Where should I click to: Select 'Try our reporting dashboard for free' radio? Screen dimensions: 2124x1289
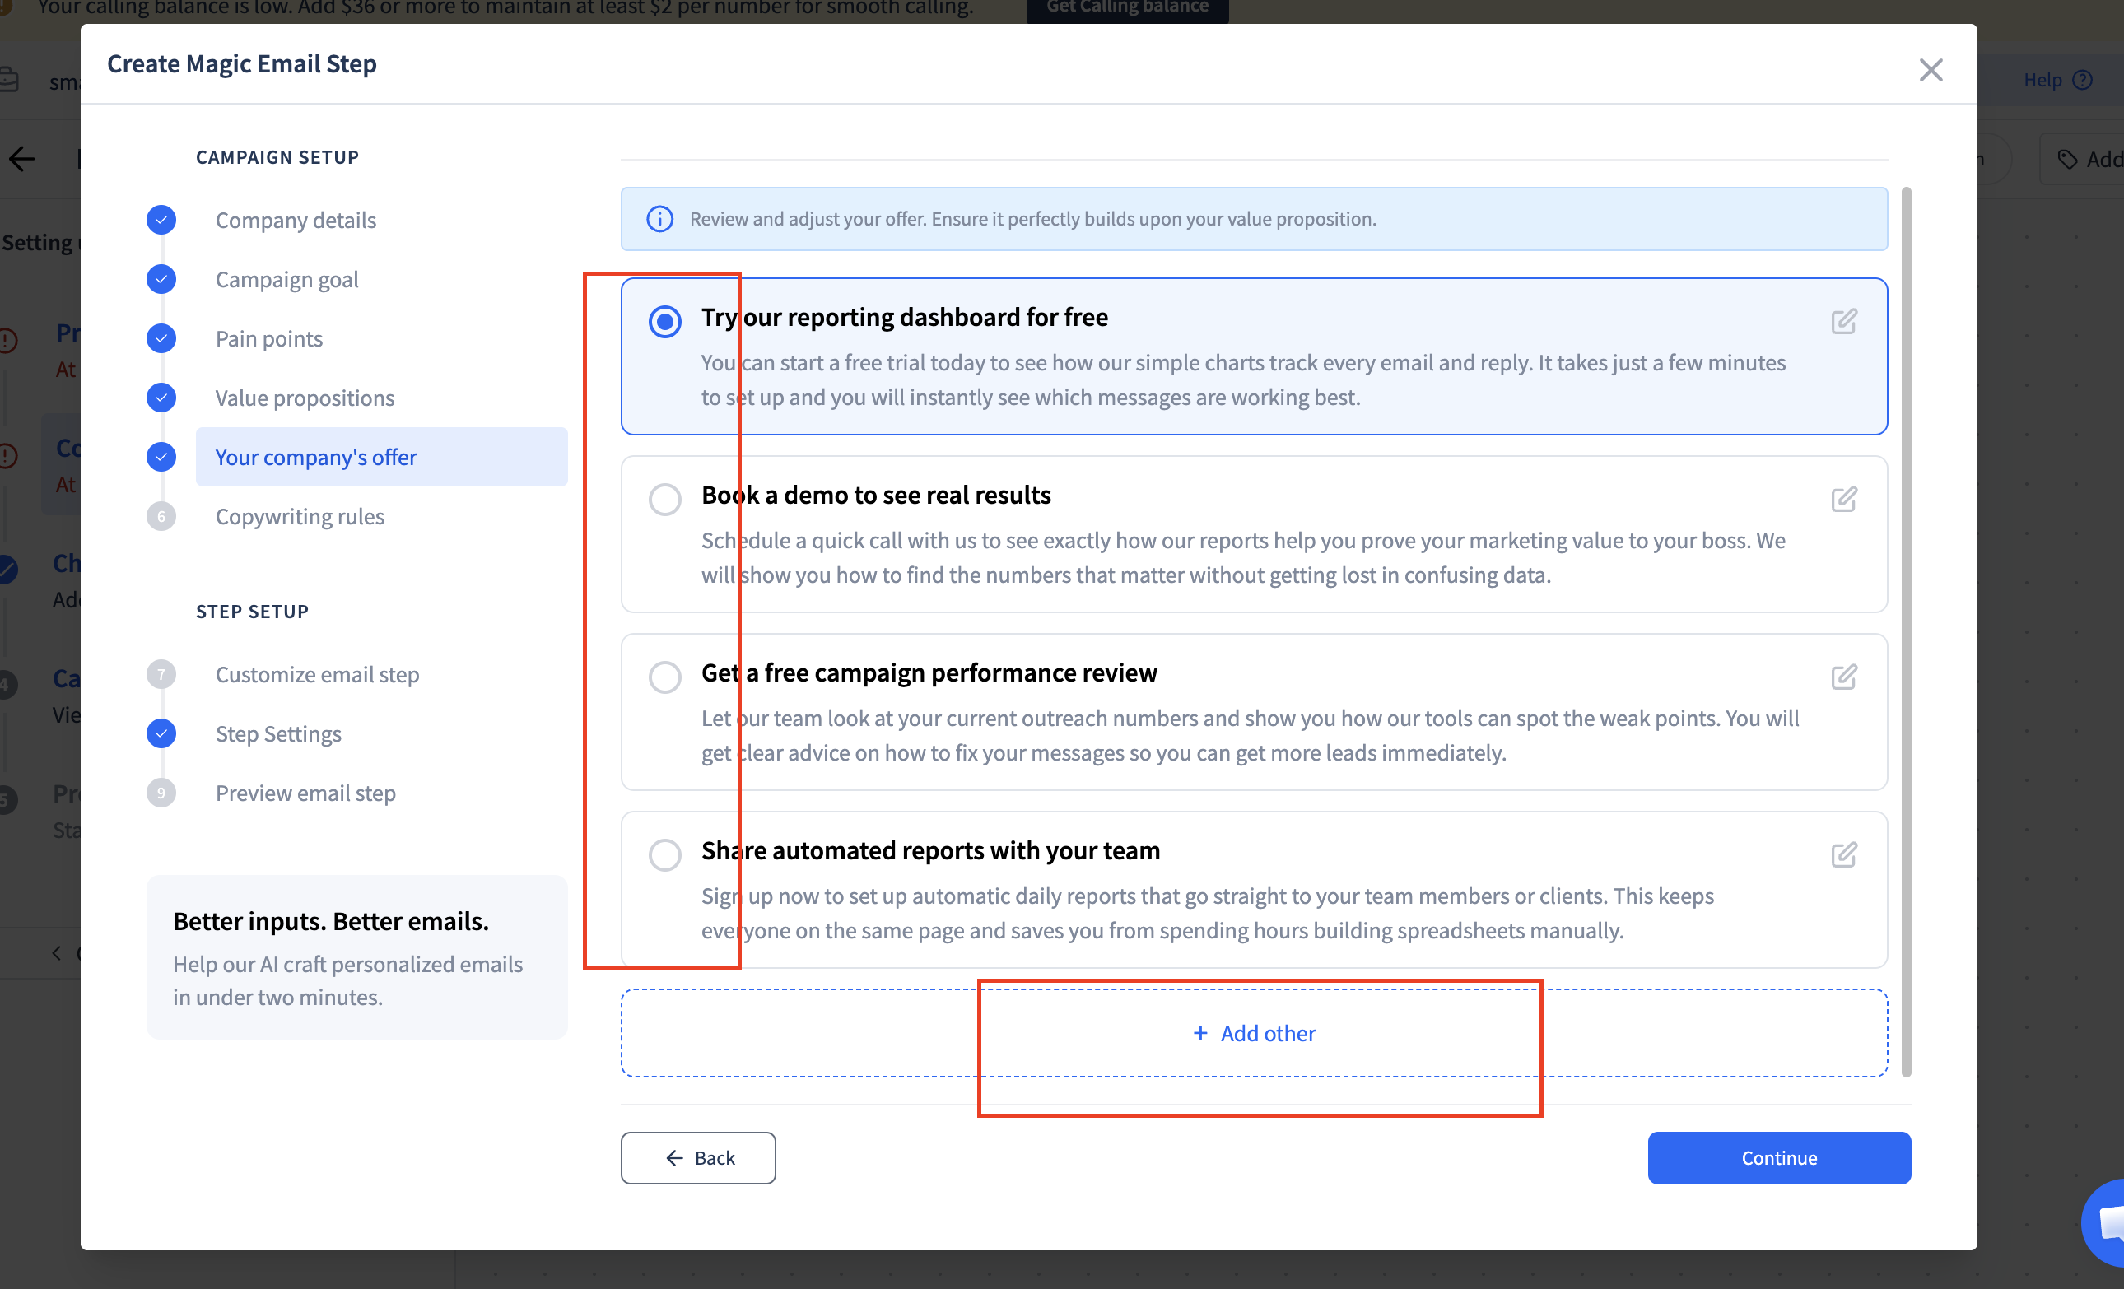pyautogui.click(x=664, y=321)
